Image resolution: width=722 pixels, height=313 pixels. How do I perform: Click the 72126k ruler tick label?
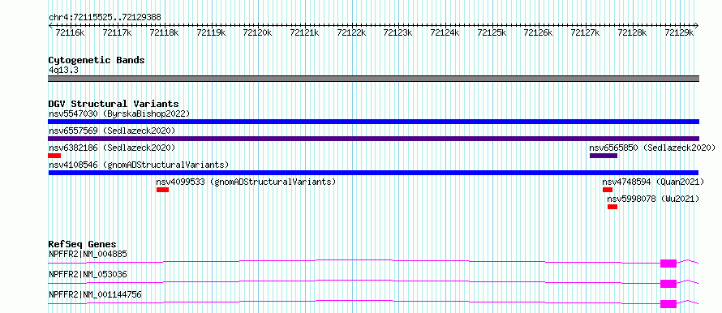(x=539, y=32)
